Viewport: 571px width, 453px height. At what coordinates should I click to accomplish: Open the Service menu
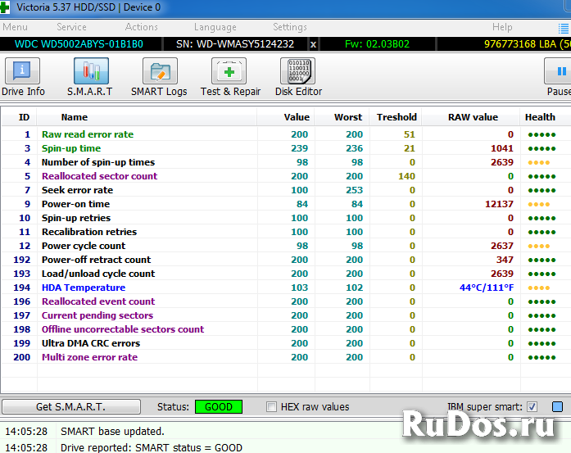(71, 27)
